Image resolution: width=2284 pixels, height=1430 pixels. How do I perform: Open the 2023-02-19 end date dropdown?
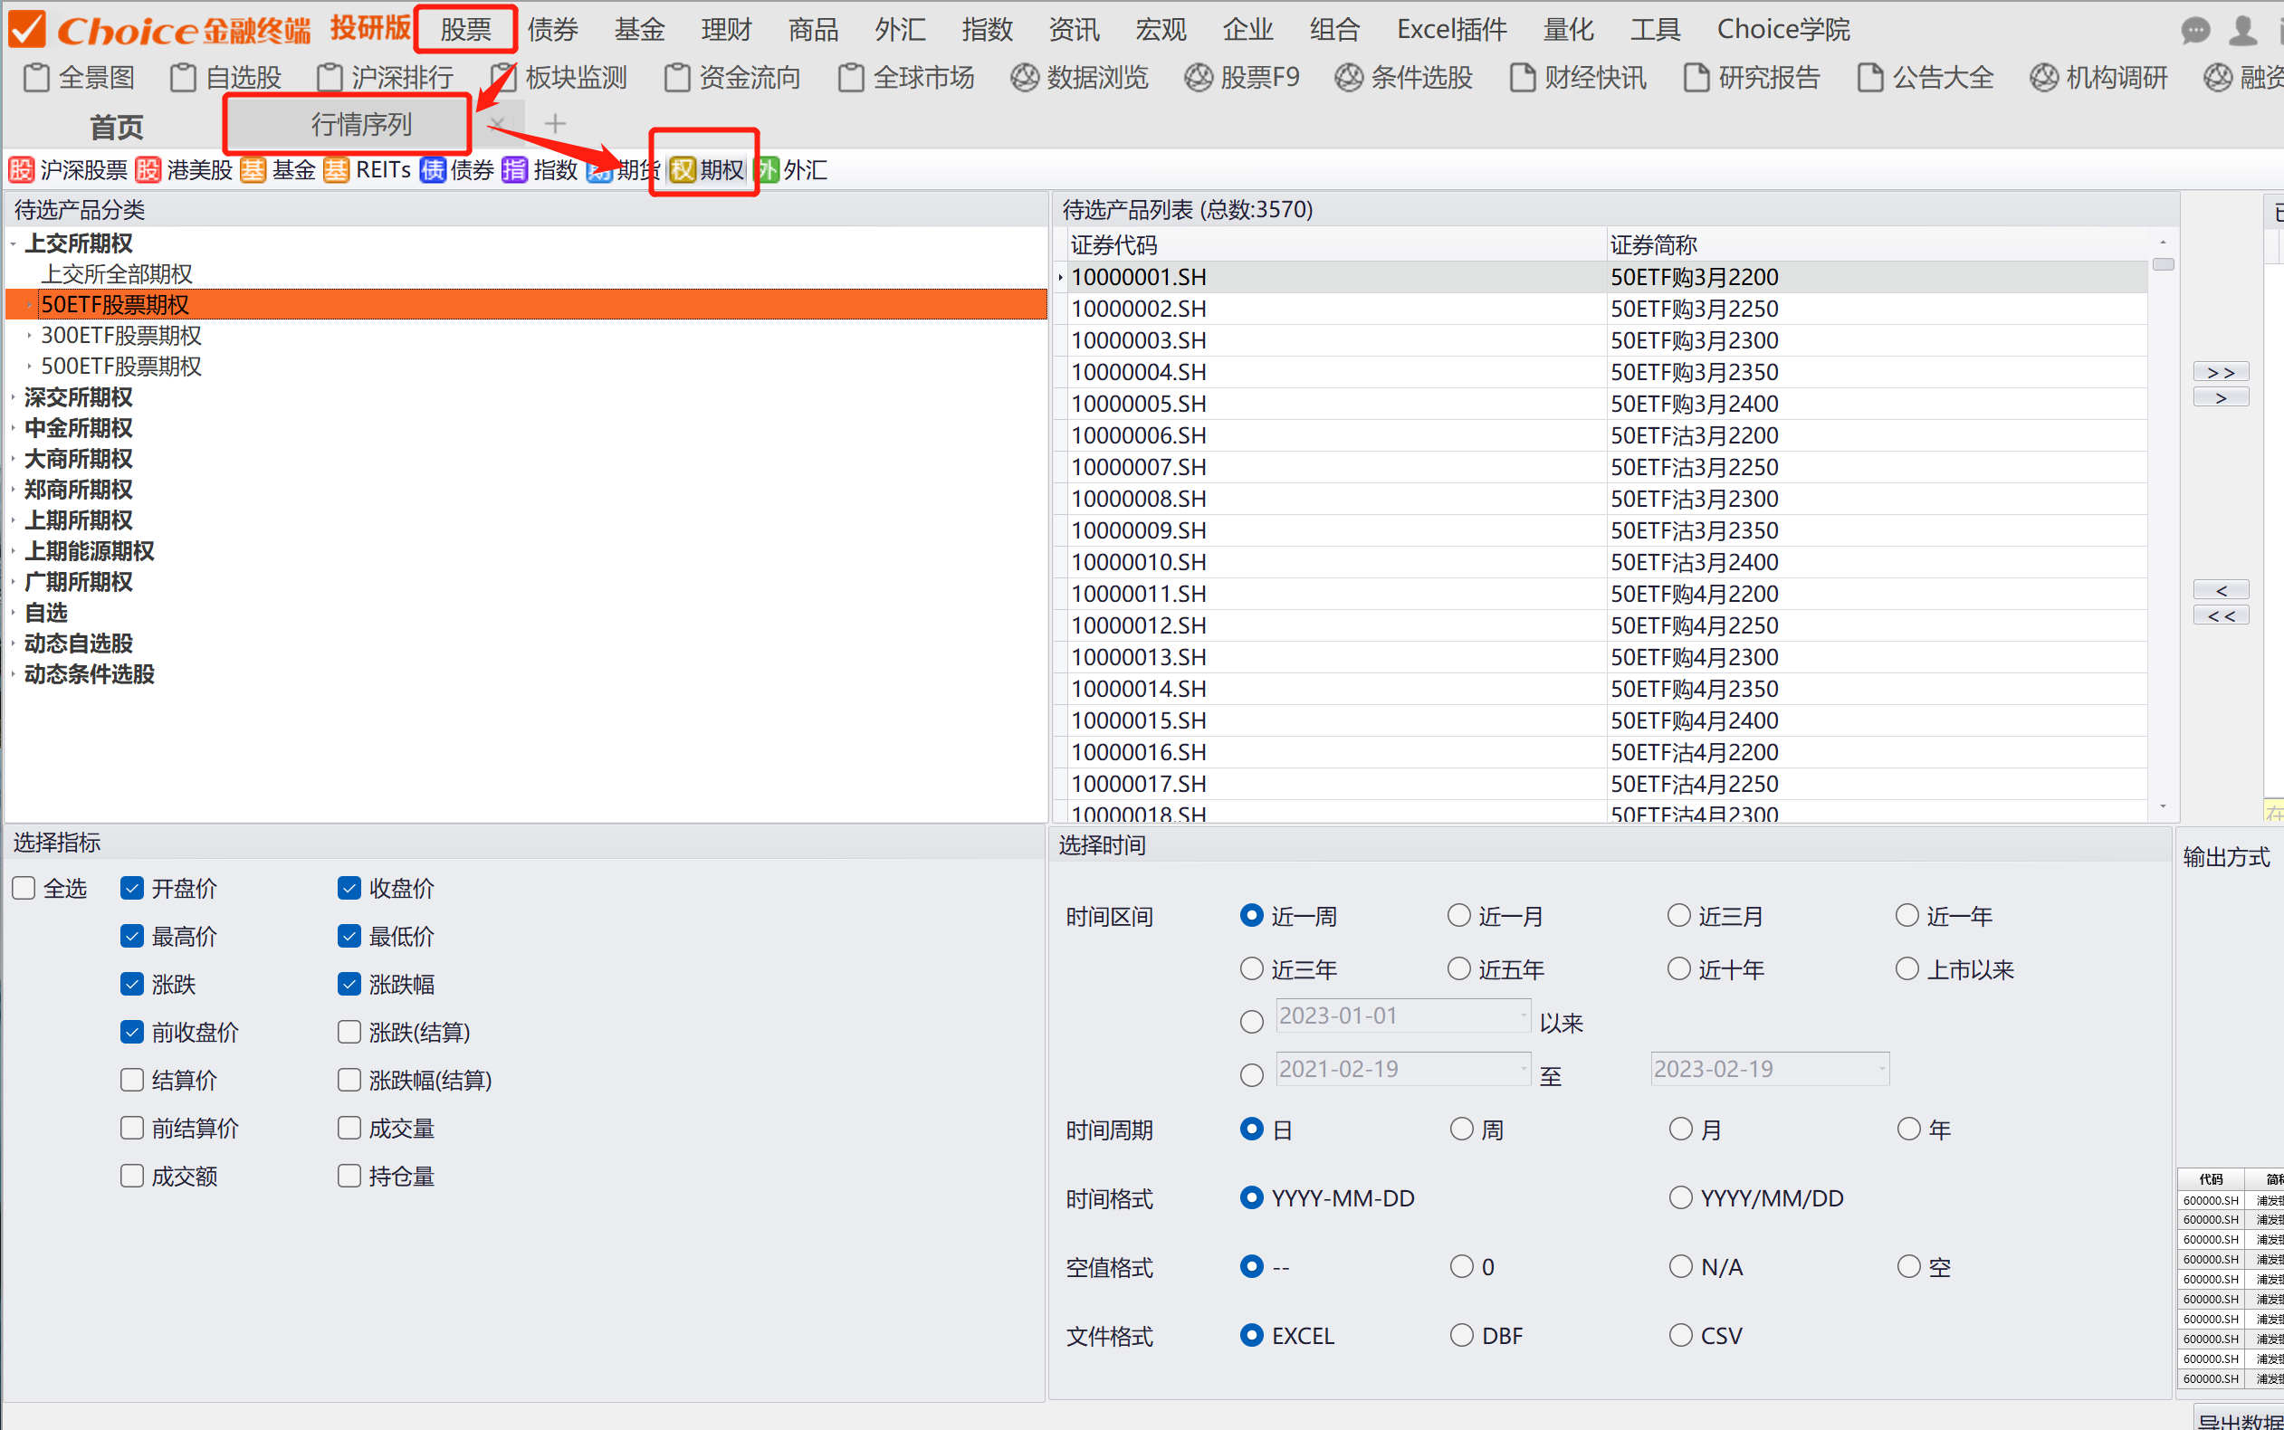tap(1882, 1069)
